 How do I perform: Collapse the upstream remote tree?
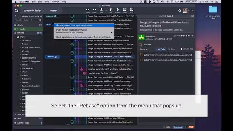[x=24, y=75]
